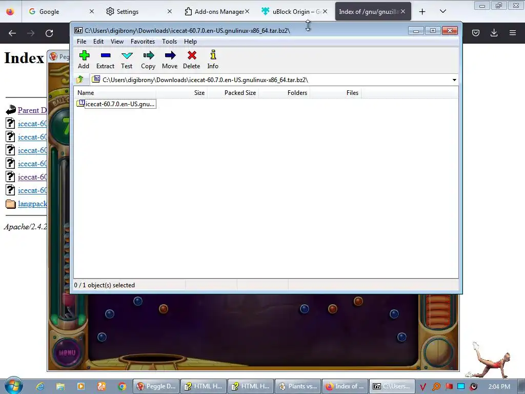Click the Add button in 7-Zip toolbar

[x=84, y=60]
